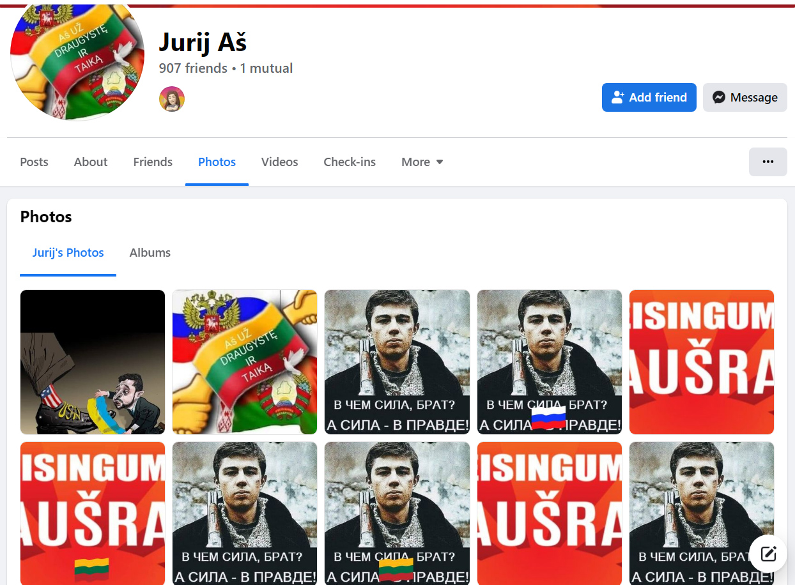Click the new message compose icon

pos(768,553)
